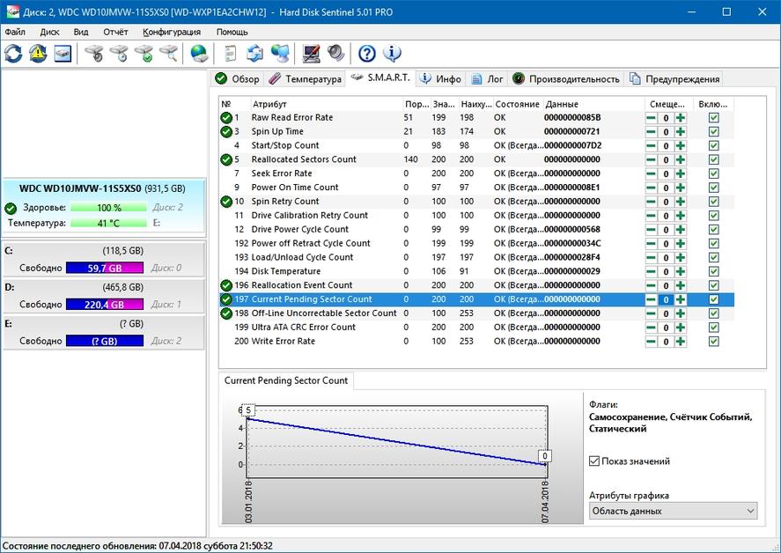Disable checkbox for Drive Power Cycle Count

pos(714,230)
